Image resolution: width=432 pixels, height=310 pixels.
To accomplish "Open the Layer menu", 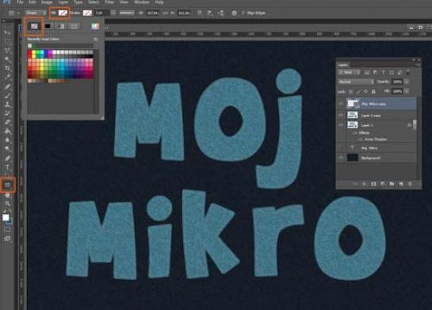I will [x=63, y=2].
